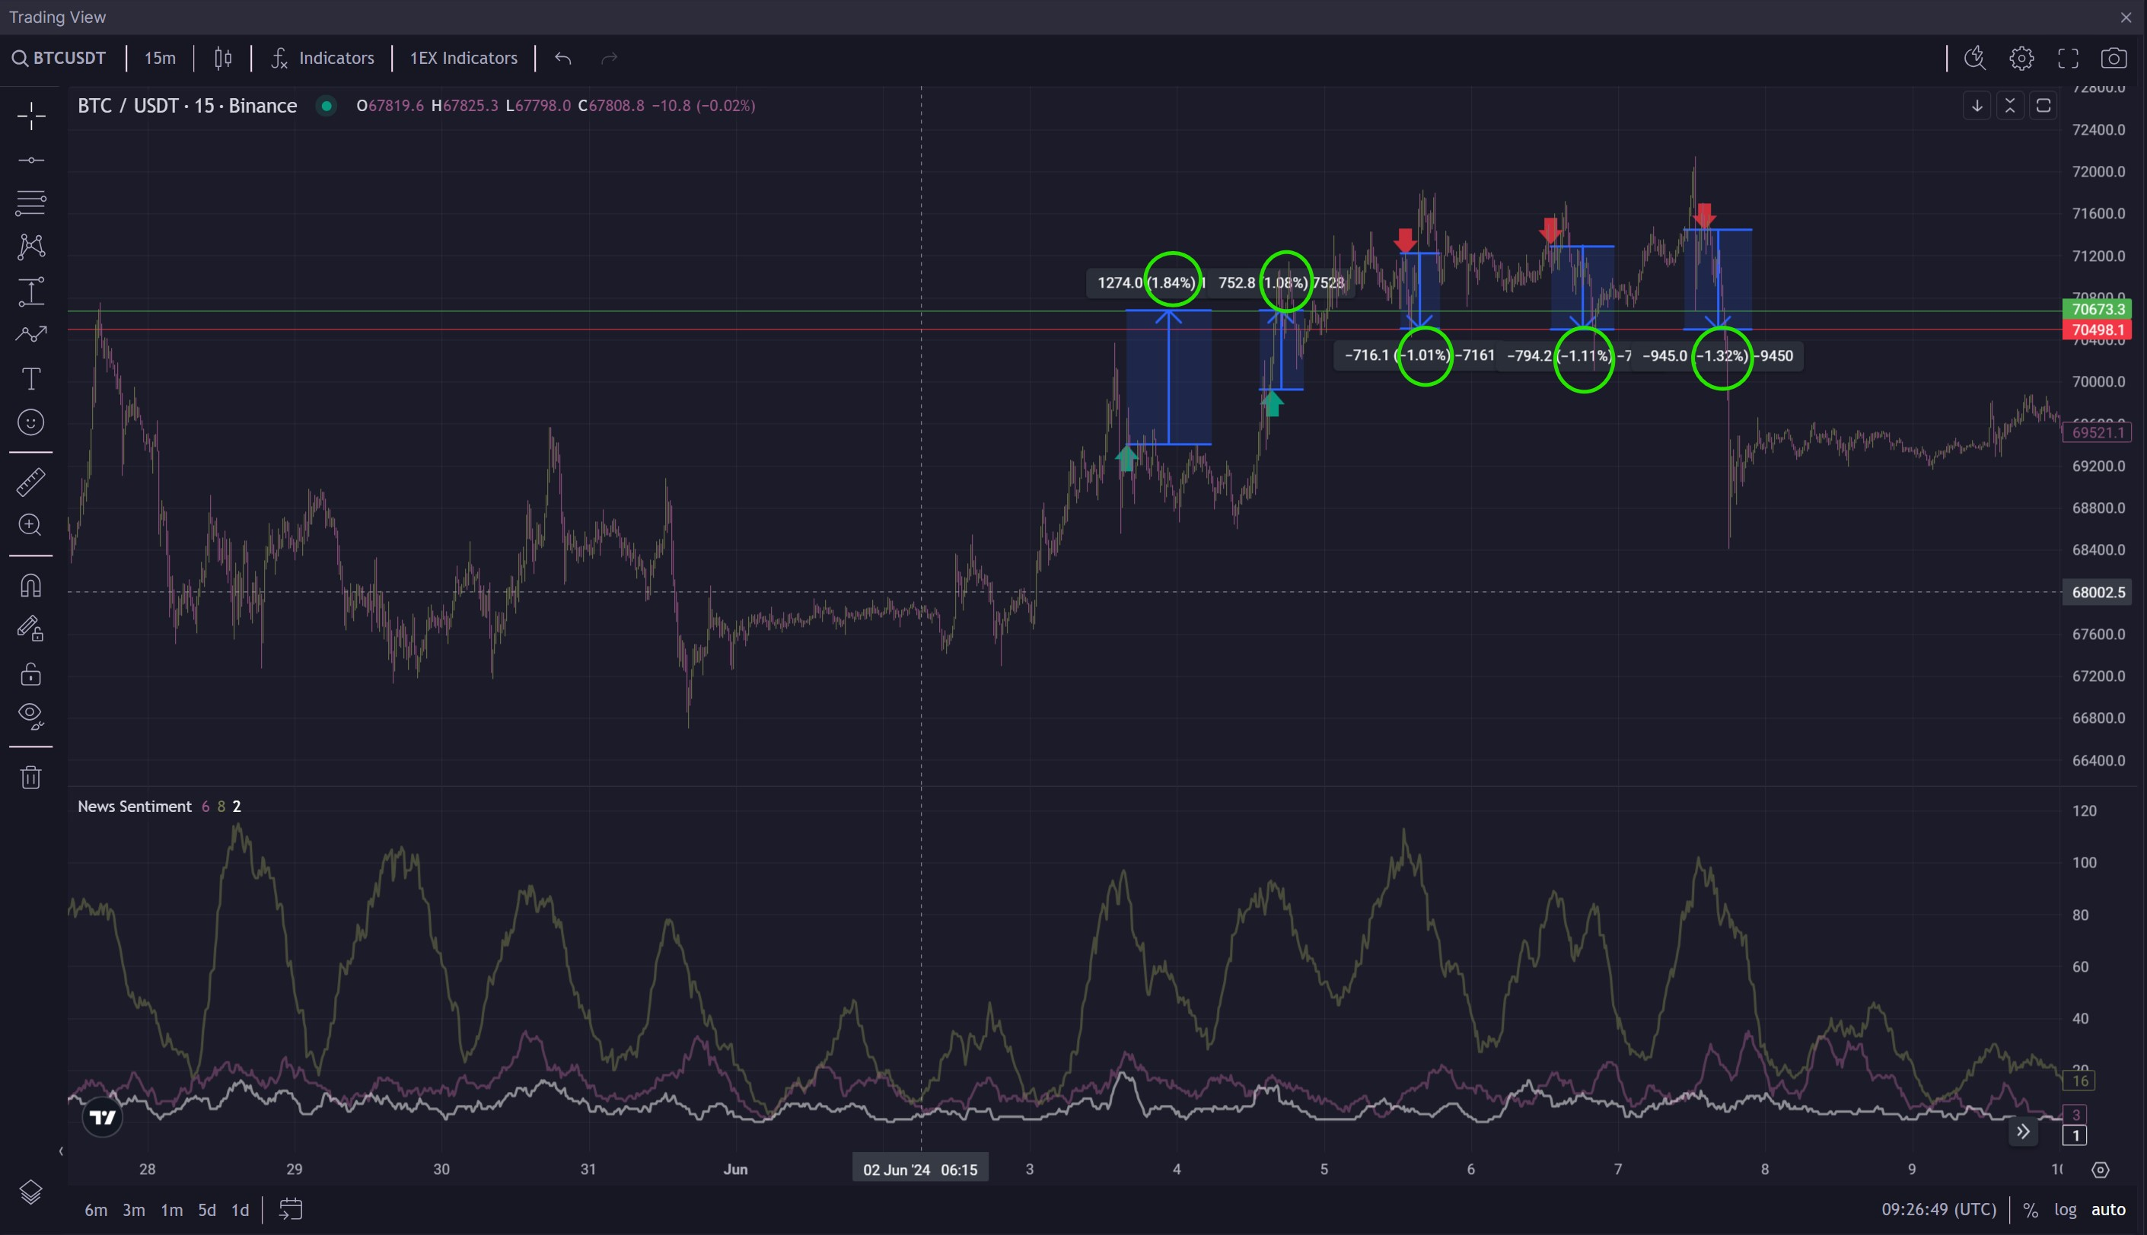Select the Text annotation tool
Image resolution: width=2147 pixels, height=1235 pixels.
(x=31, y=378)
